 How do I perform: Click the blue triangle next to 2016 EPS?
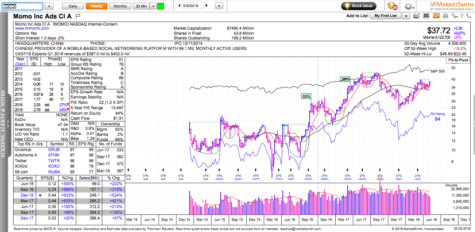(41, 94)
